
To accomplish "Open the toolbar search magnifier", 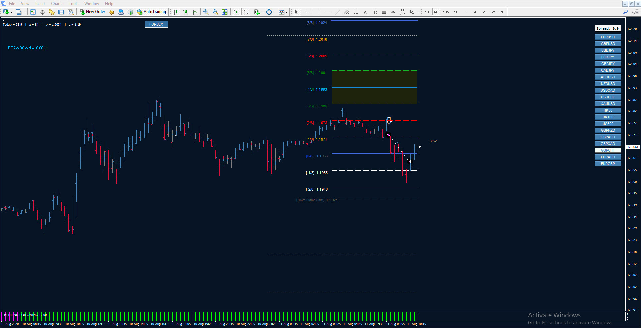I will pos(626,12).
